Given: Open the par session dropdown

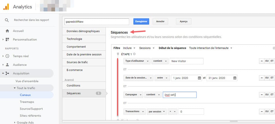Looking at the screenshot, I should click(x=157, y=111).
